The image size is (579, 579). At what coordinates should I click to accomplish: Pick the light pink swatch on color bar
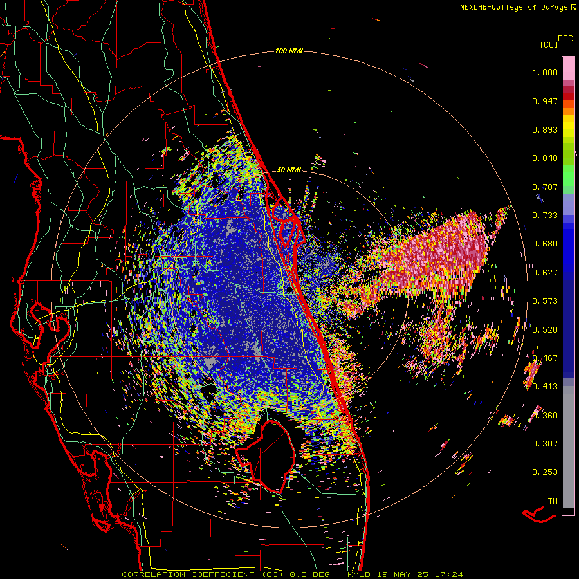(568, 68)
